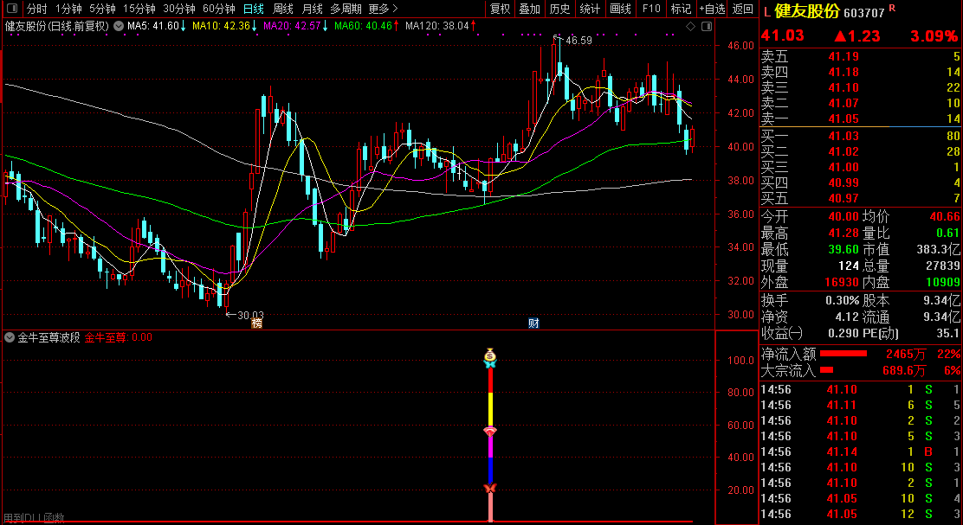Open dropdown next to 健友股份(日线.前复权)
The height and width of the screenshot is (525, 963).
[117, 26]
